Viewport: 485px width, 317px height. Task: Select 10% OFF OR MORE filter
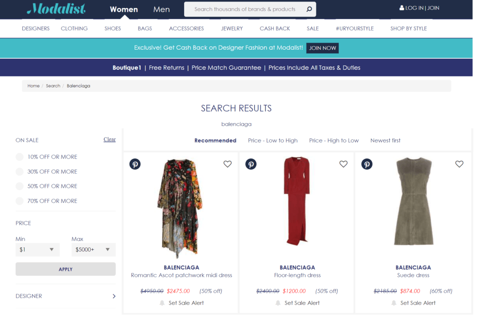tap(19, 157)
